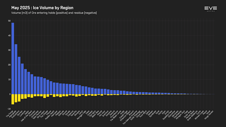226x127 pixels.
Task: Select the yellow residue bar for Everyshore
Action: (x=19, y=98)
